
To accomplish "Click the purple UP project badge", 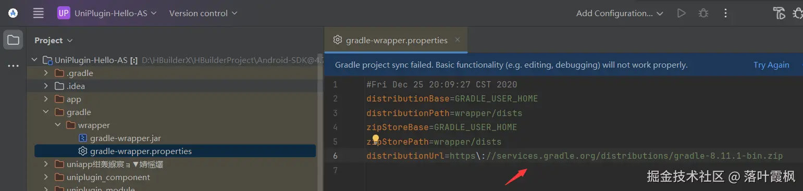I will 64,13.
